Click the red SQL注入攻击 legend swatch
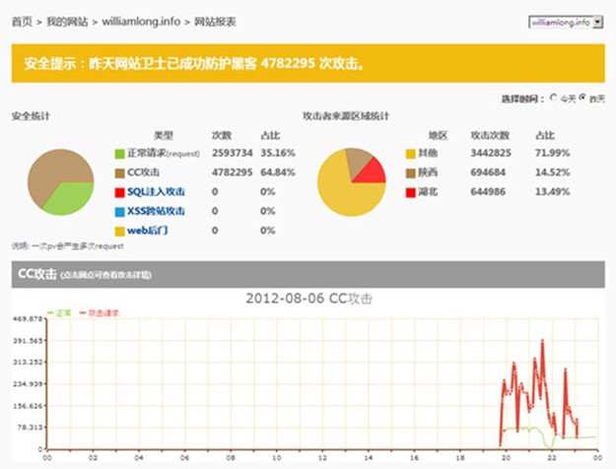 coord(119,191)
